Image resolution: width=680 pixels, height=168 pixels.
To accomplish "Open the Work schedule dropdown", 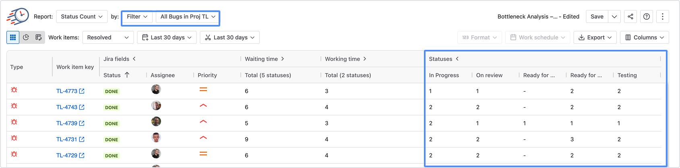I will [x=537, y=37].
